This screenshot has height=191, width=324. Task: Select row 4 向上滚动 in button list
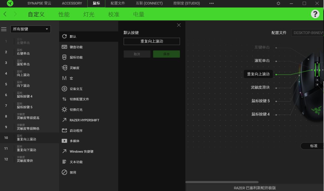pos(29,73)
